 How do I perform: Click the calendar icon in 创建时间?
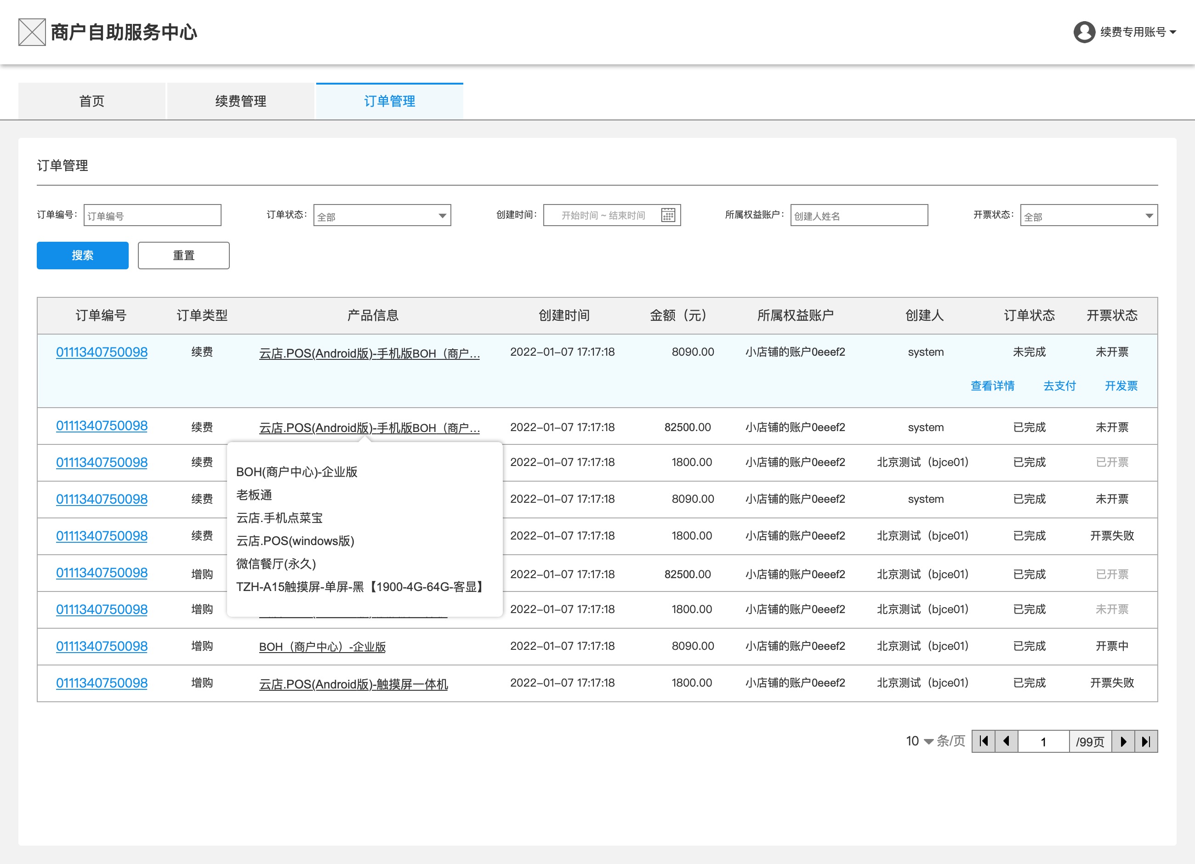[667, 216]
